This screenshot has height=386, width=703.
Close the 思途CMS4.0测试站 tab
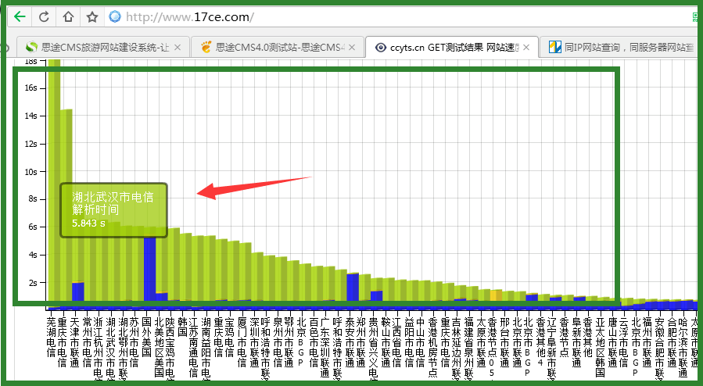[x=353, y=48]
